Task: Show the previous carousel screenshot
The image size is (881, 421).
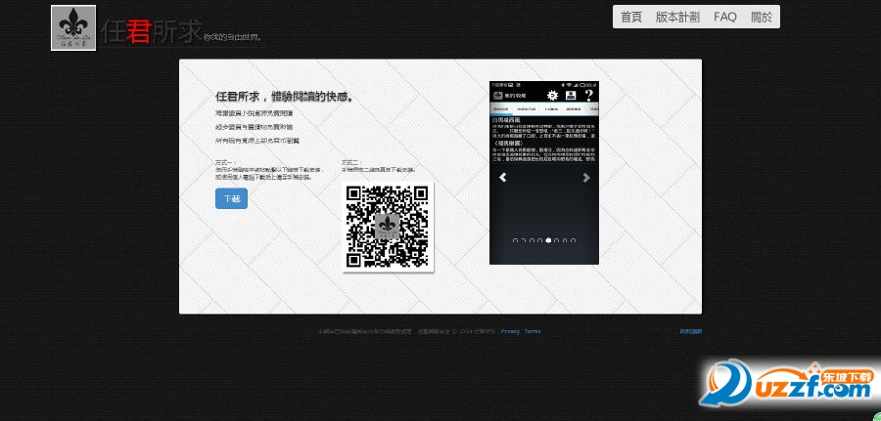Action: click(x=503, y=178)
